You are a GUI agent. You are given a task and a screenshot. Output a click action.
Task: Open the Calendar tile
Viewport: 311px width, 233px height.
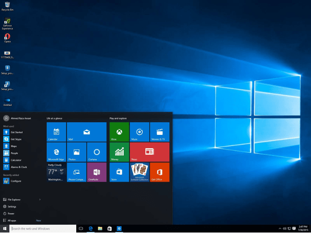[56, 132]
